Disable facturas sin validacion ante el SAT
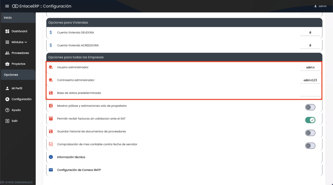333x185 pixels. [x=310, y=120]
